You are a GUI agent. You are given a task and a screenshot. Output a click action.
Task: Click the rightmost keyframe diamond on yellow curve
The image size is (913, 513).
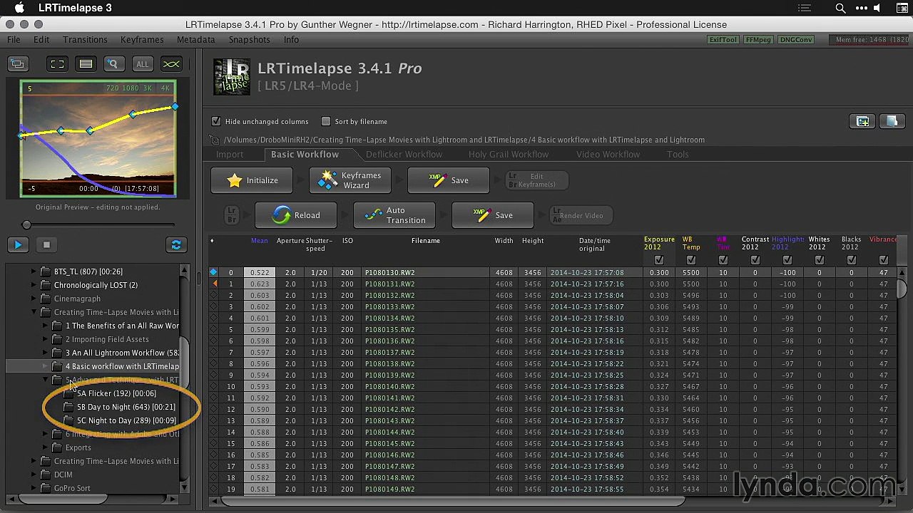tap(175, 107)
